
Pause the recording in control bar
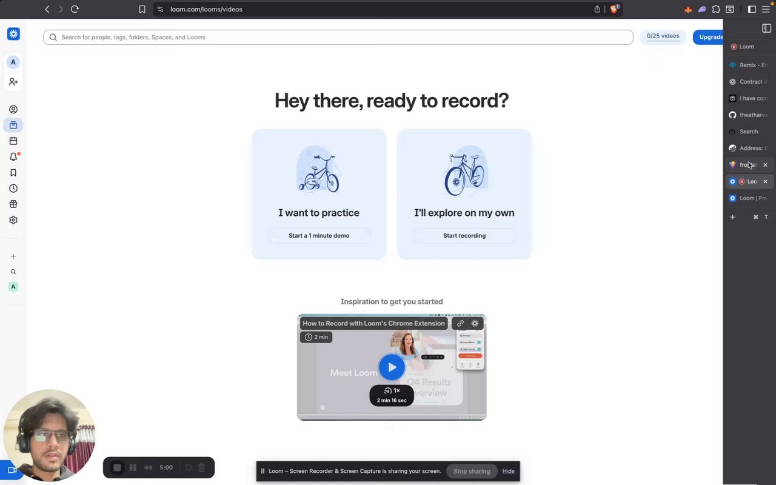133,467
